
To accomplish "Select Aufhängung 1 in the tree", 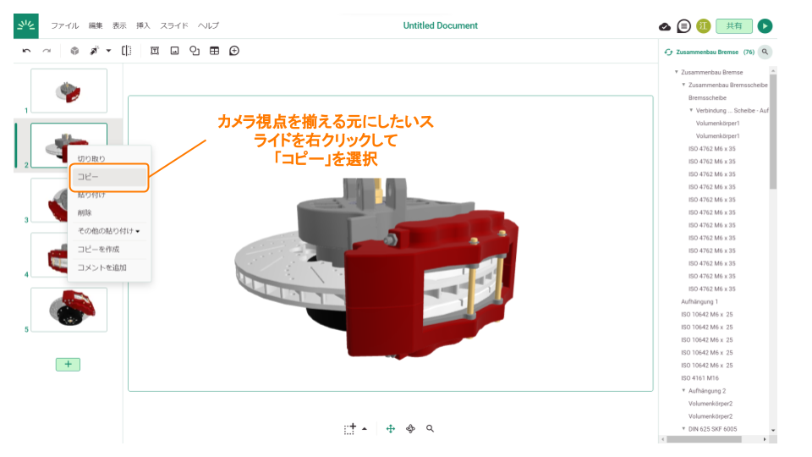I will pos(700,301).
